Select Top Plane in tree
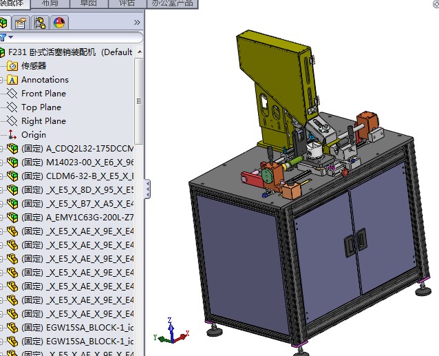439x356 pixels. coord(41,107)
